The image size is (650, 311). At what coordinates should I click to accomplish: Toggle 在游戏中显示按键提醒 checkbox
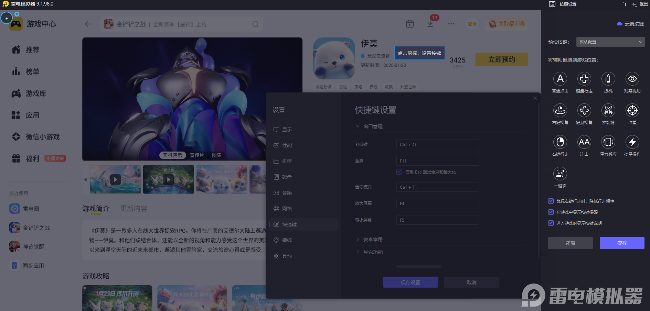(551, 212)
